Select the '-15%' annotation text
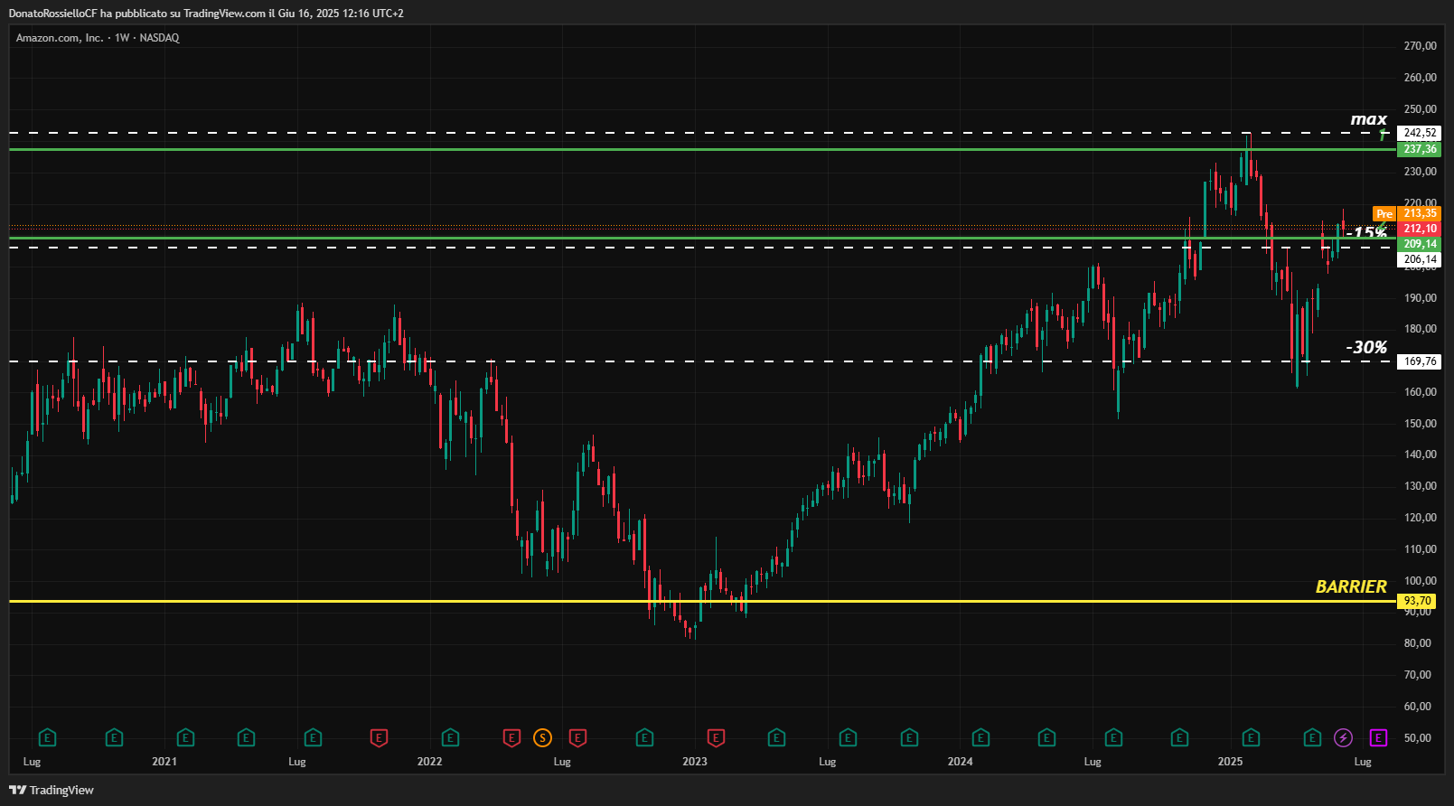Viewport: 1454px width, 806px height. coord(1366,233)
